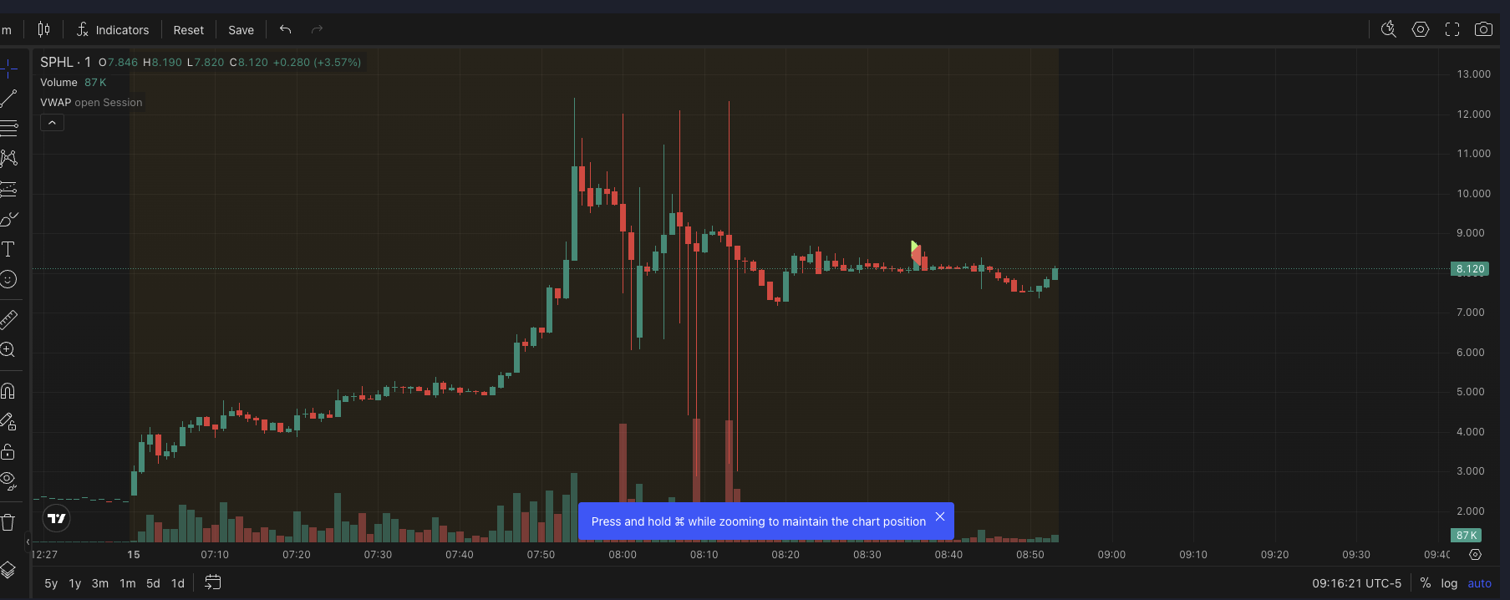The width and height of the screenshot is (1510, 600).
Task: Switch to the 5d time range
Action: 153,583
